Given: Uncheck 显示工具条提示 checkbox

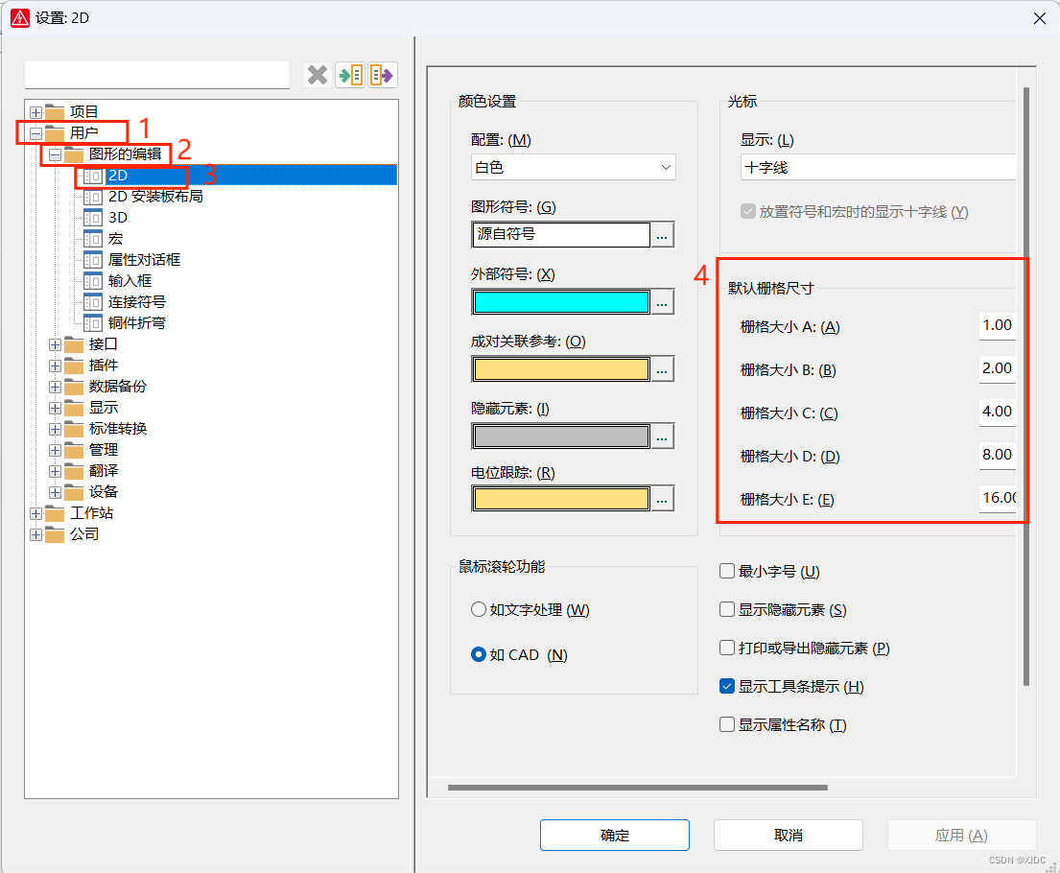Looking at the screenshot, I should coord(727,687).
